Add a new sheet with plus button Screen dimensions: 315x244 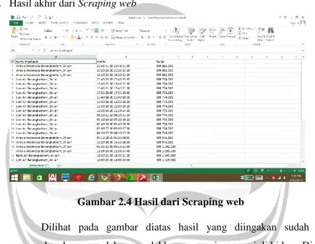click(59, 165)
